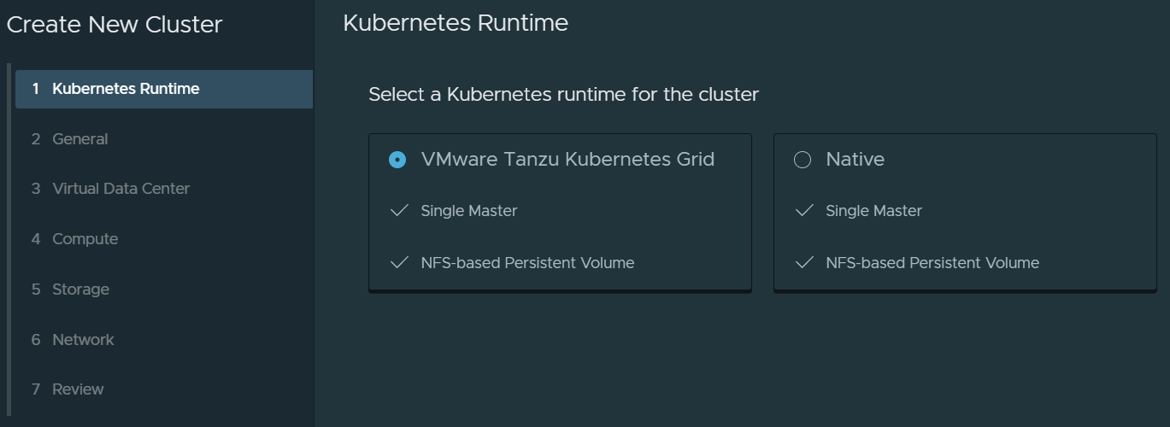Click the Single Master checkmark under Native
Viewport: 1170px width, 427px height.
(804, 211)
